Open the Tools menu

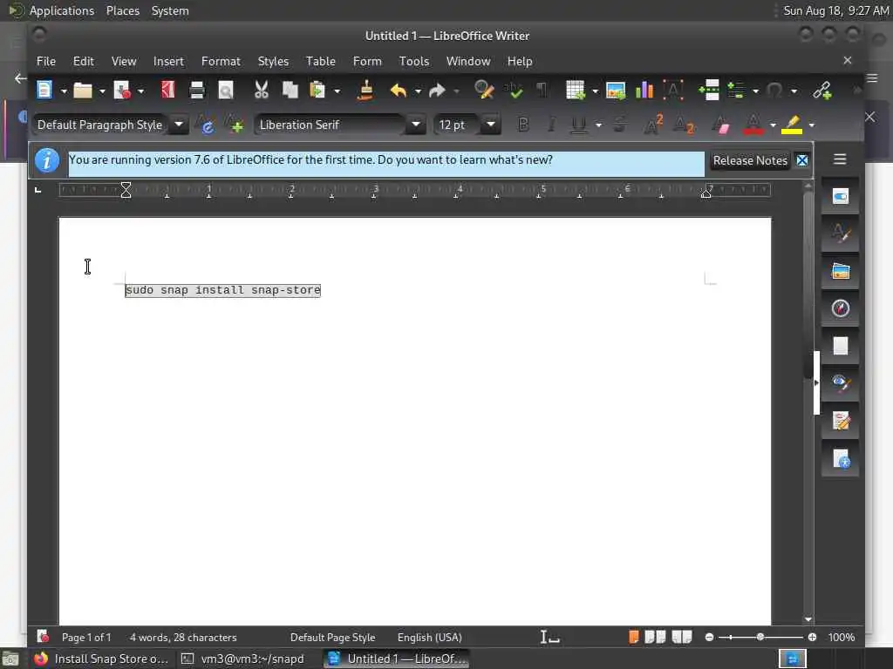pyautogui.click(x=414, y=61)
